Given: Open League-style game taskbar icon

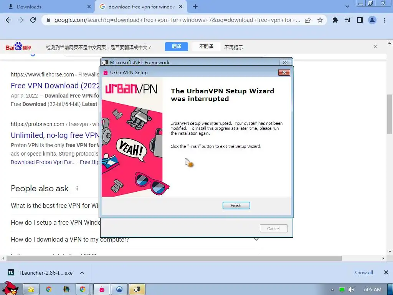Looking at the screenshot, I should [x=66, y=290].
